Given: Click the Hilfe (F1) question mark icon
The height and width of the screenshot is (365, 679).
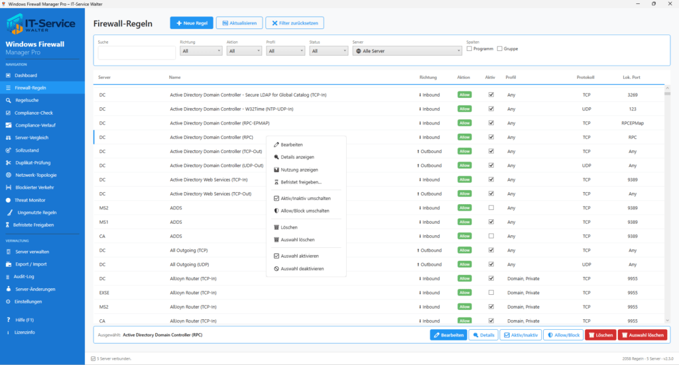Looking at the screenshot, I should pos(8,320).
